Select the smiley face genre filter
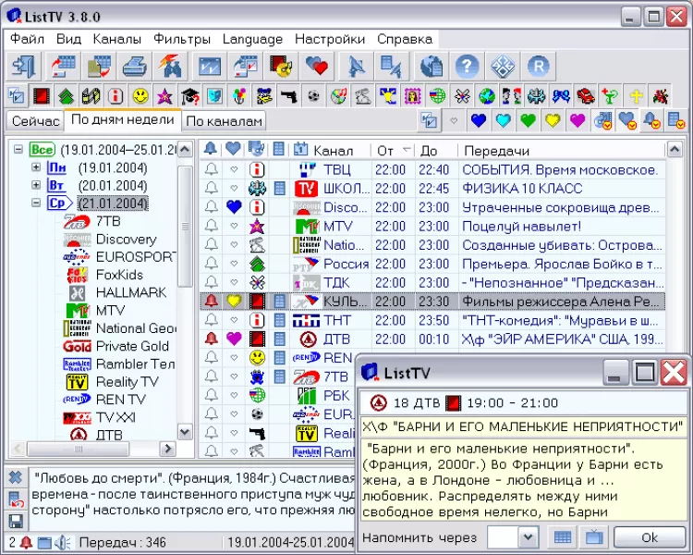 point(140,95)
